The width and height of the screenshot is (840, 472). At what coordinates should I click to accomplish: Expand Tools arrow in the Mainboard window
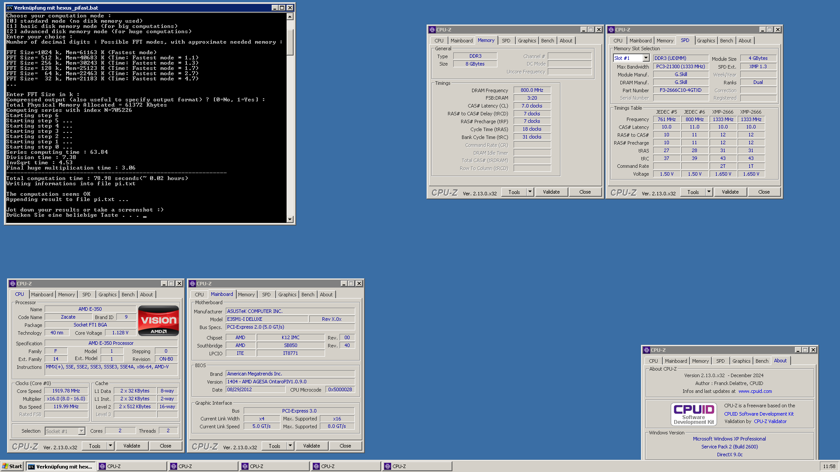290,446
